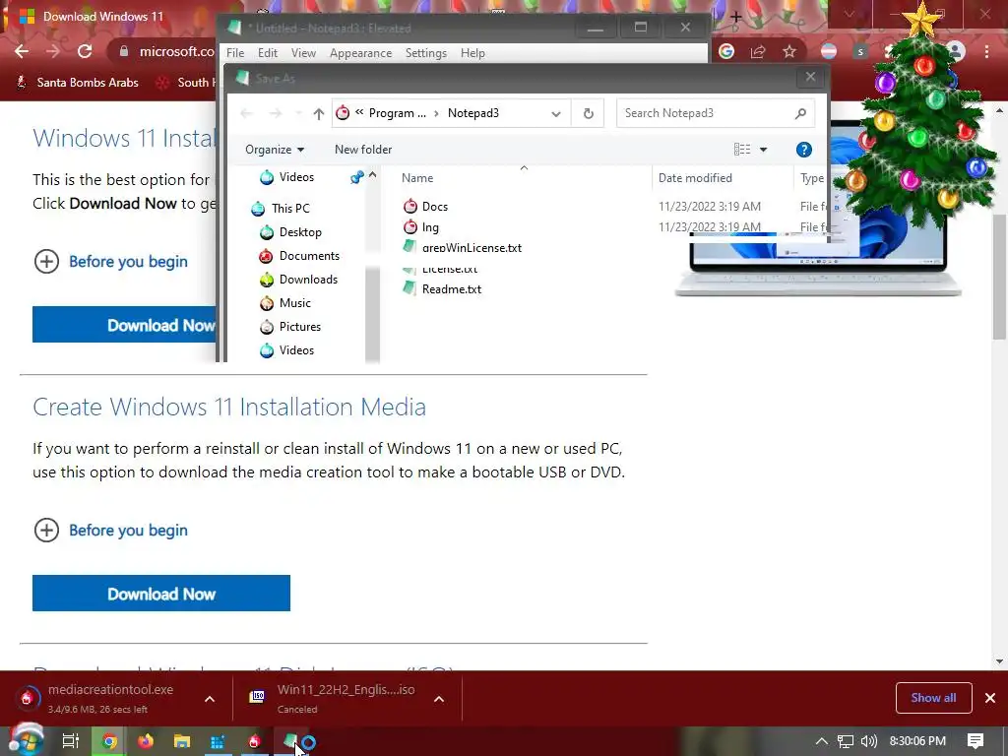Screen dimensions: 1008x756
Task: Click Download Now under Installation Media
Action: click(161, 594)
